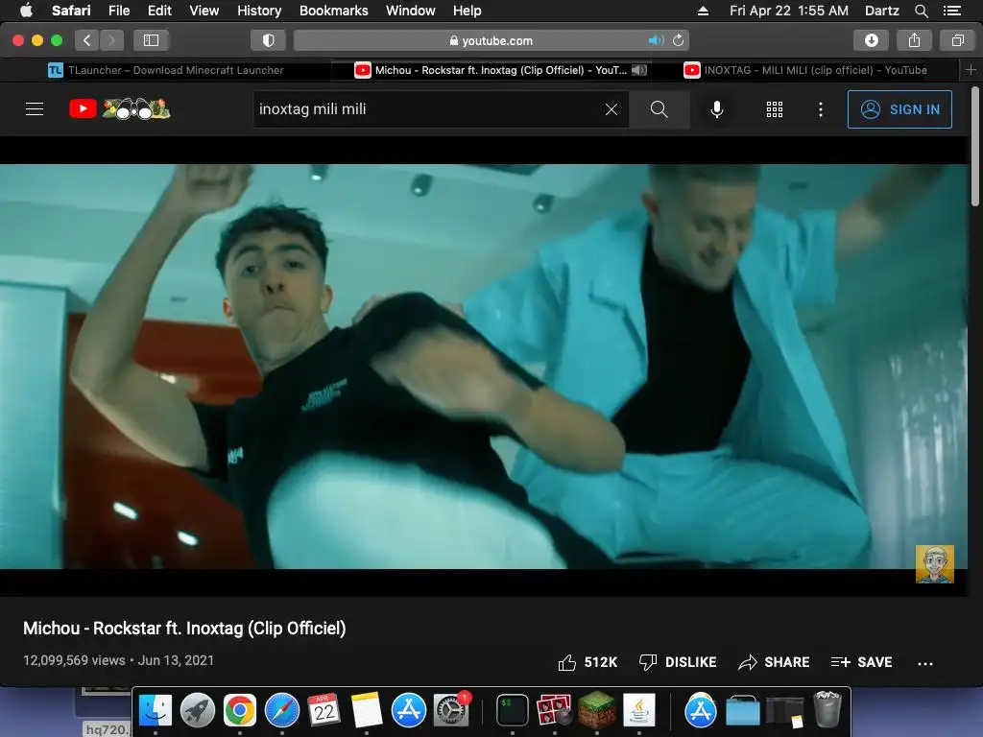Click the DISLIKE button

pos(677,662)
